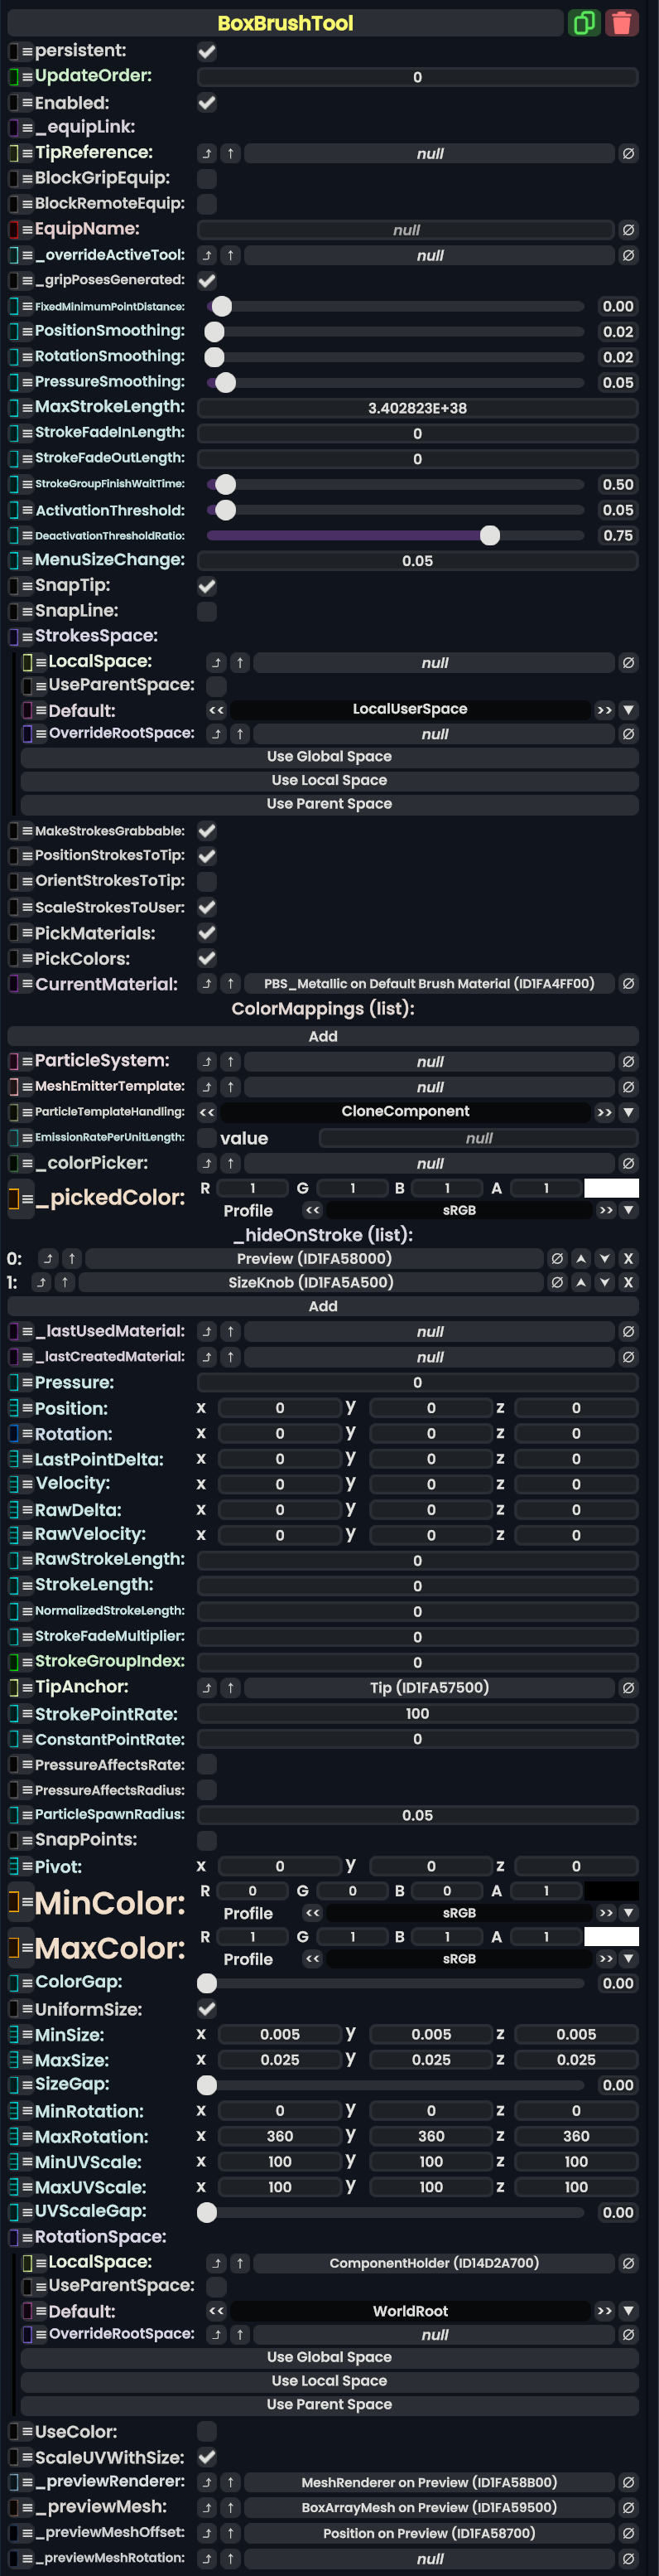Screen dimensions: 659x2576
Task: Clear the TipReference field with null icon
Action: [x=628, y=154]
